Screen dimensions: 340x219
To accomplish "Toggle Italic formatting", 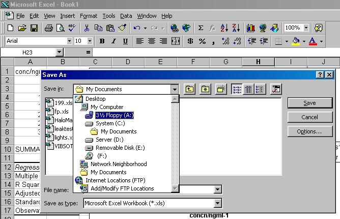I will coord(114,41).
